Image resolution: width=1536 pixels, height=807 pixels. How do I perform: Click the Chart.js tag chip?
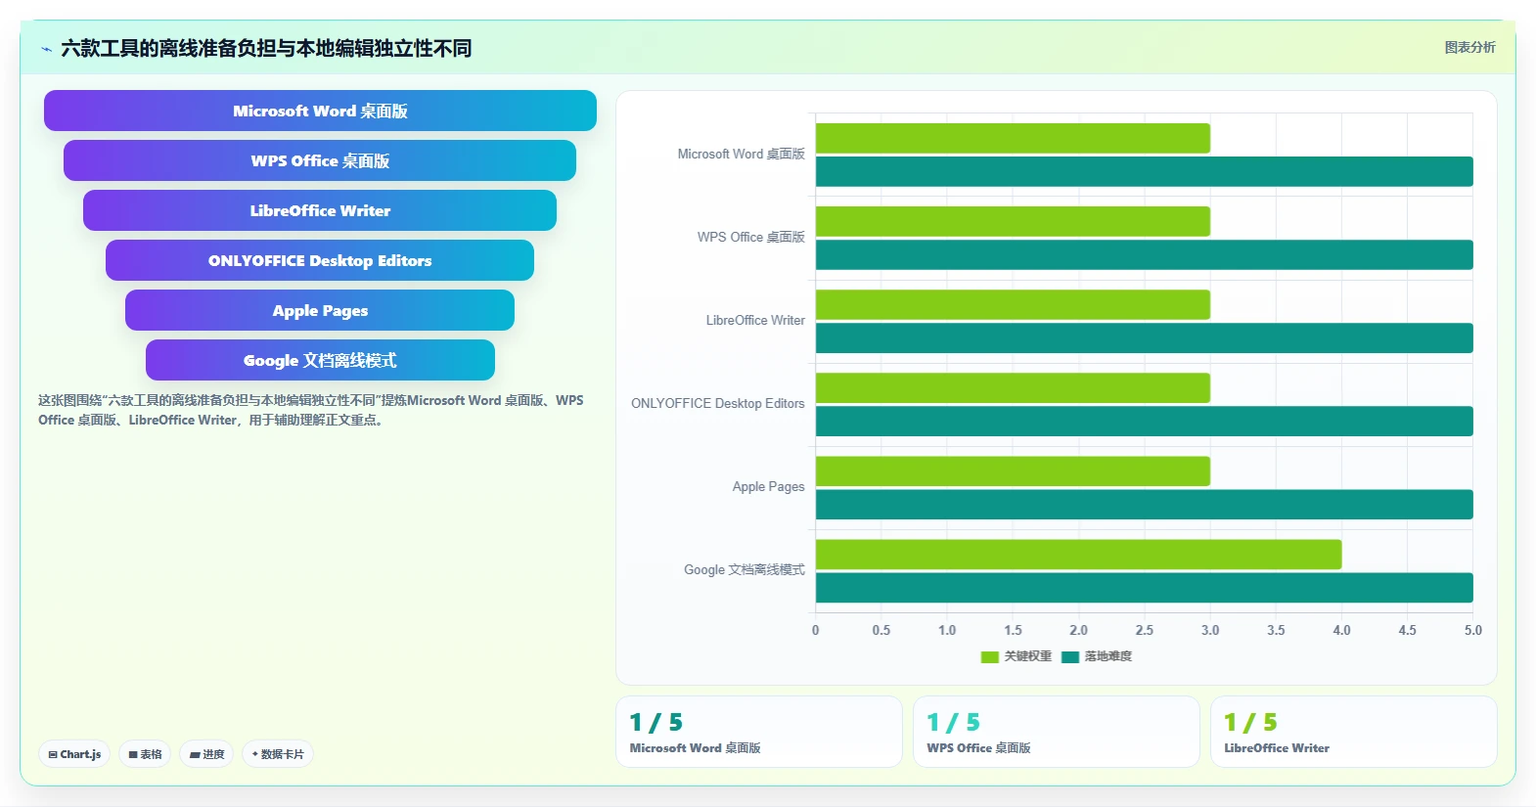(74, 754)
